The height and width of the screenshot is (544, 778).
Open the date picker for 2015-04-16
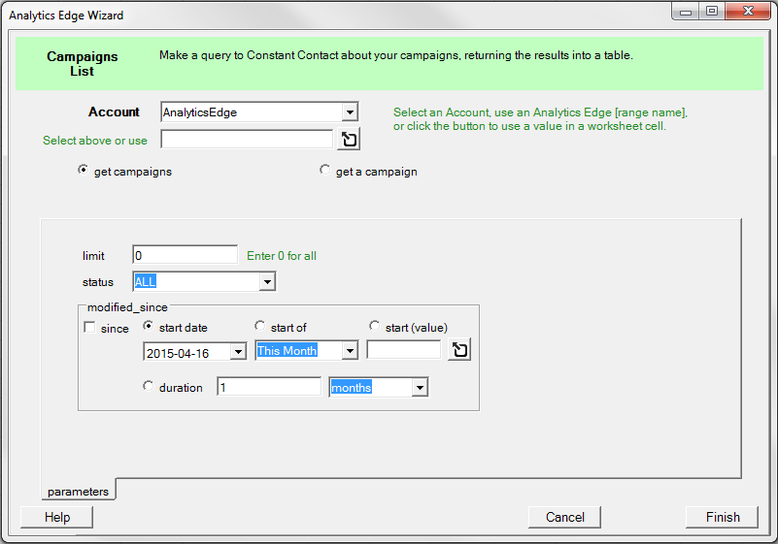click(239, 352)
